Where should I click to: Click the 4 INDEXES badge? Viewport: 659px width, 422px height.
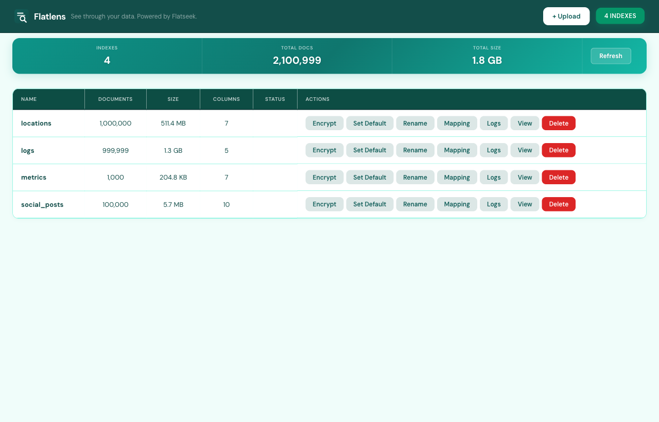pos(620,16)
